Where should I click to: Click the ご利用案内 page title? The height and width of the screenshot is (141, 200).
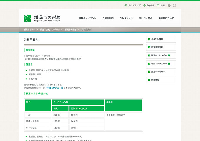[31, 40]
